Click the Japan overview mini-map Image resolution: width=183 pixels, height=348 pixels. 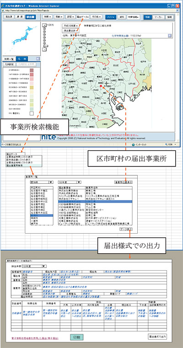tap(21, 38)
